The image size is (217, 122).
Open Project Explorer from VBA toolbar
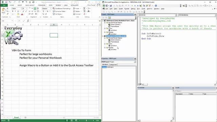click(144, 5)
